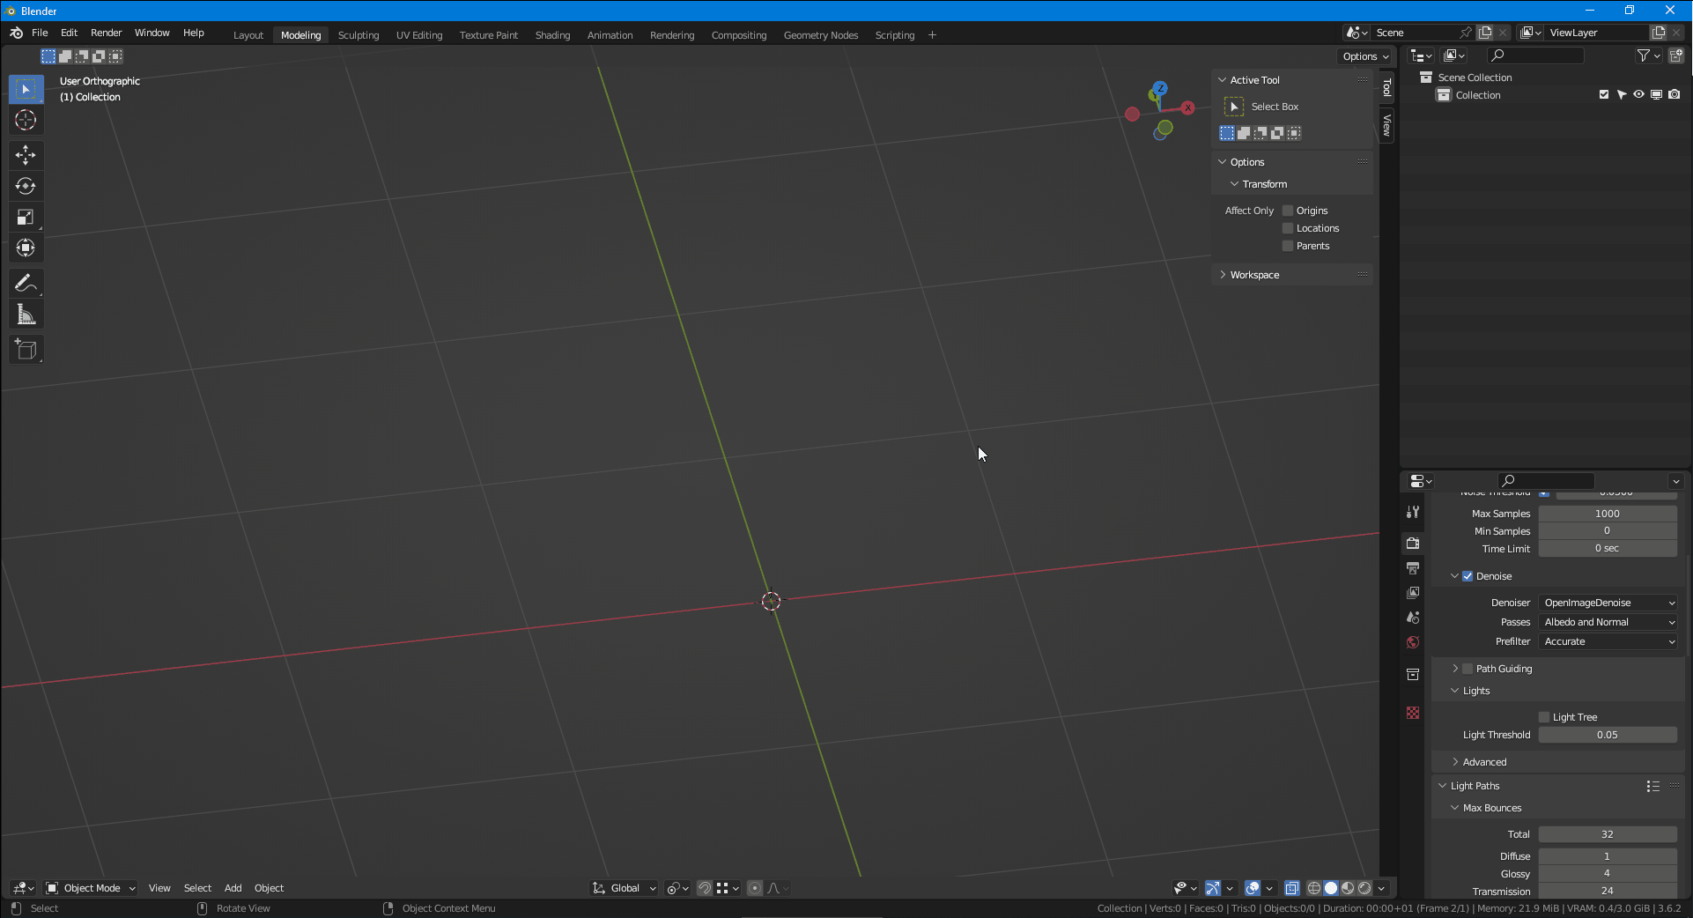This screenshot has width=1693, height=918.
Task: Select the Cursor tool in left toolbar
Action: coord(26,121)
